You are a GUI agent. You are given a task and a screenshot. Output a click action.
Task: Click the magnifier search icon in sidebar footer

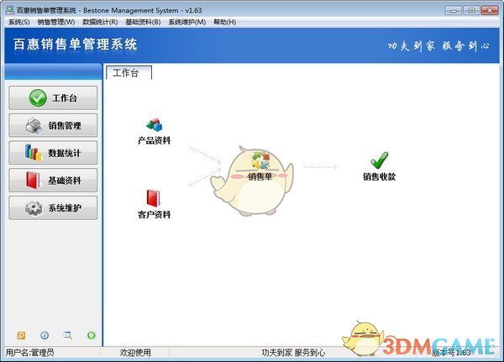(x=67, y=335)
